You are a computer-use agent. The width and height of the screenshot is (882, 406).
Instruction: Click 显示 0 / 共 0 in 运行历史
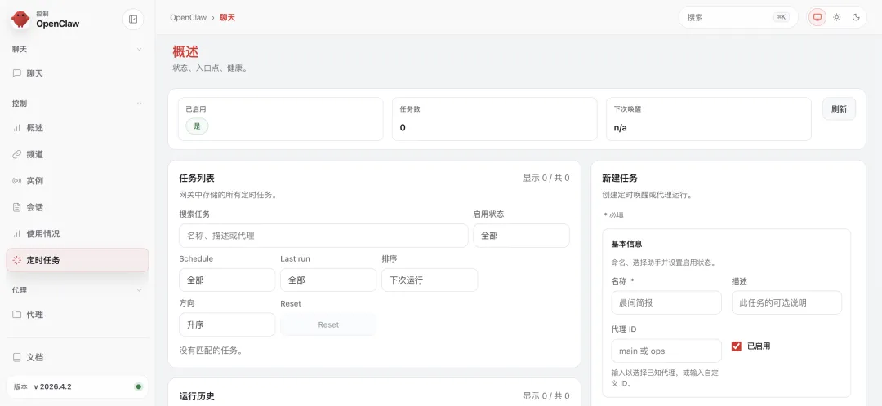pos(546,396)
